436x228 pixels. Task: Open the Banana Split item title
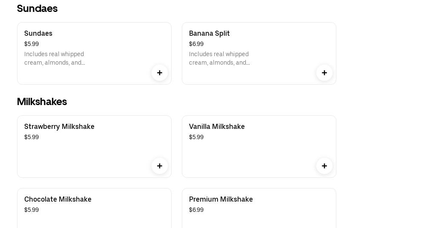tap(209, 34)
